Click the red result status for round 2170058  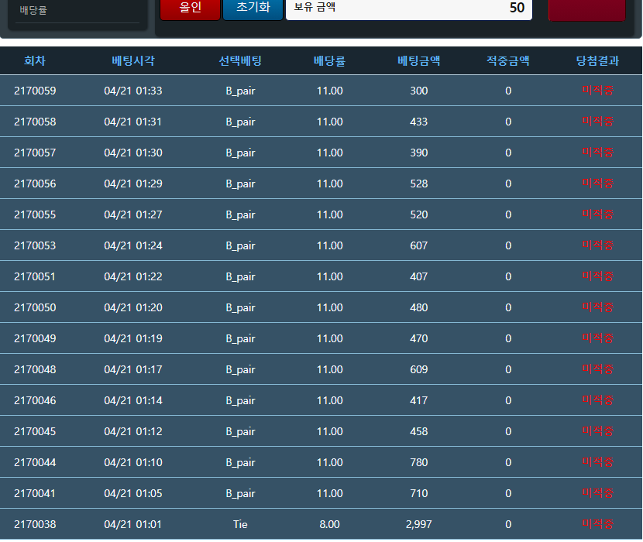pos(597,122)
